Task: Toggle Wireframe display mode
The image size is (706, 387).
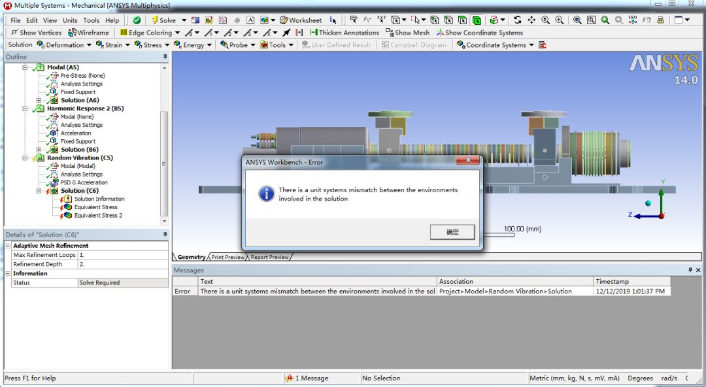Action: click(88, 33)
